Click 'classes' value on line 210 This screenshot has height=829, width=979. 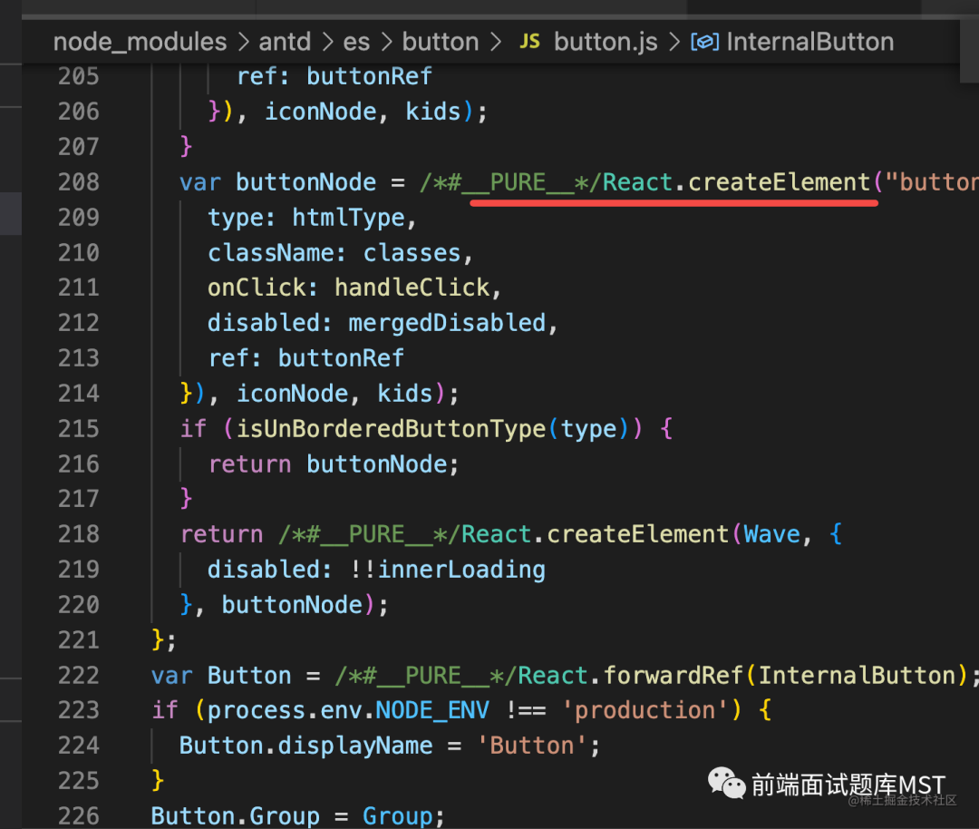coord(412,253)
